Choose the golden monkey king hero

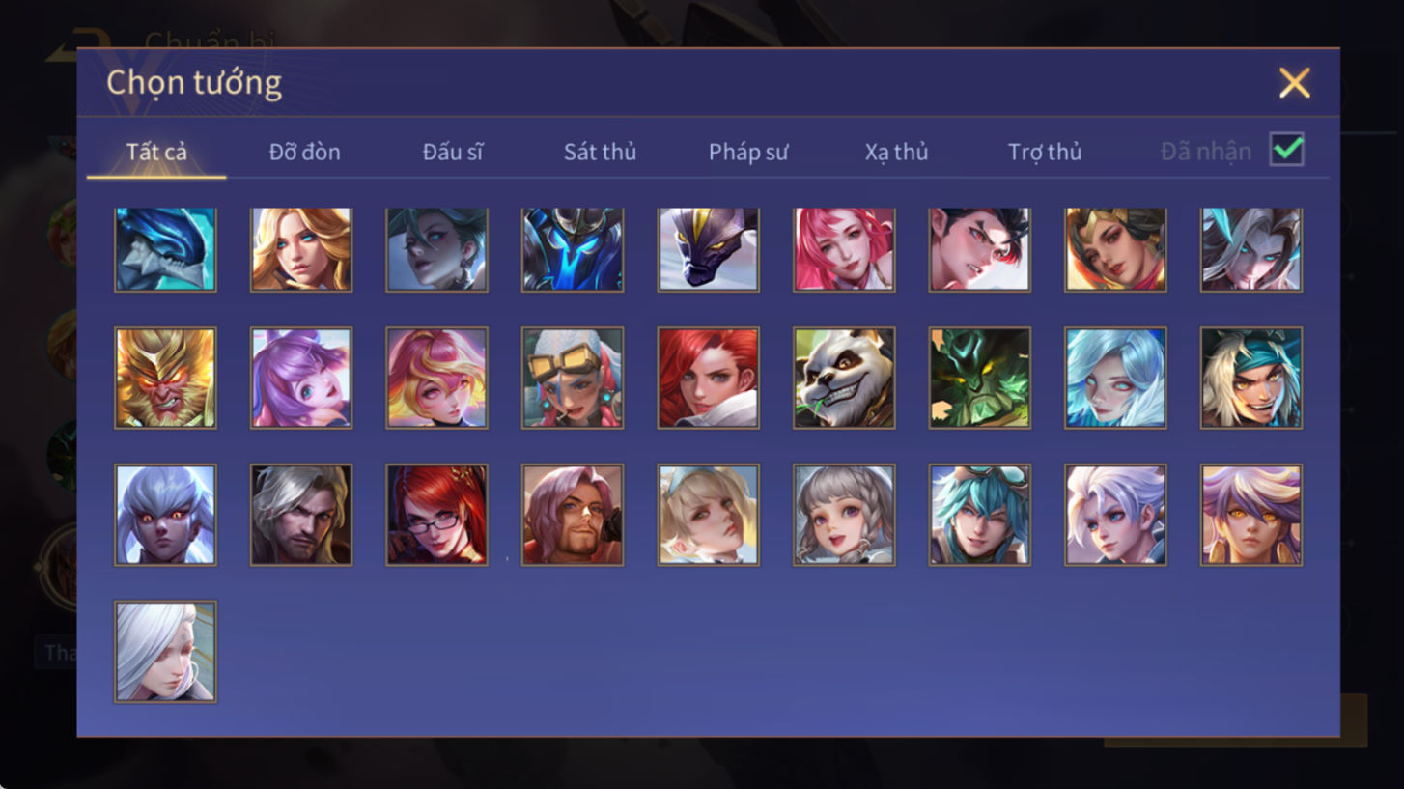pos(165,378)
